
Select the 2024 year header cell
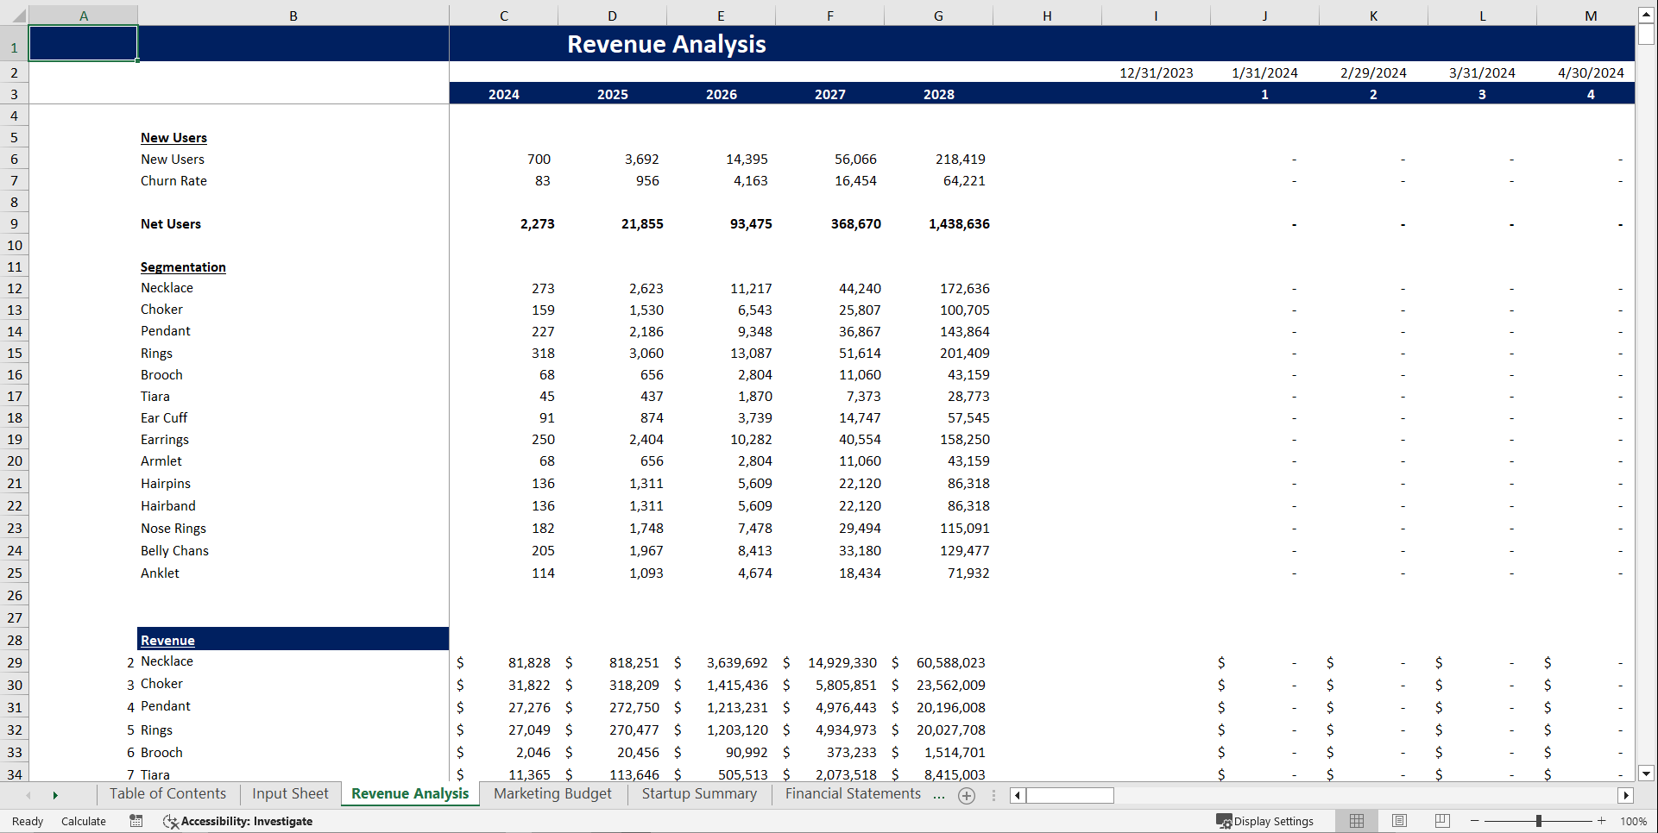(504, 94)
